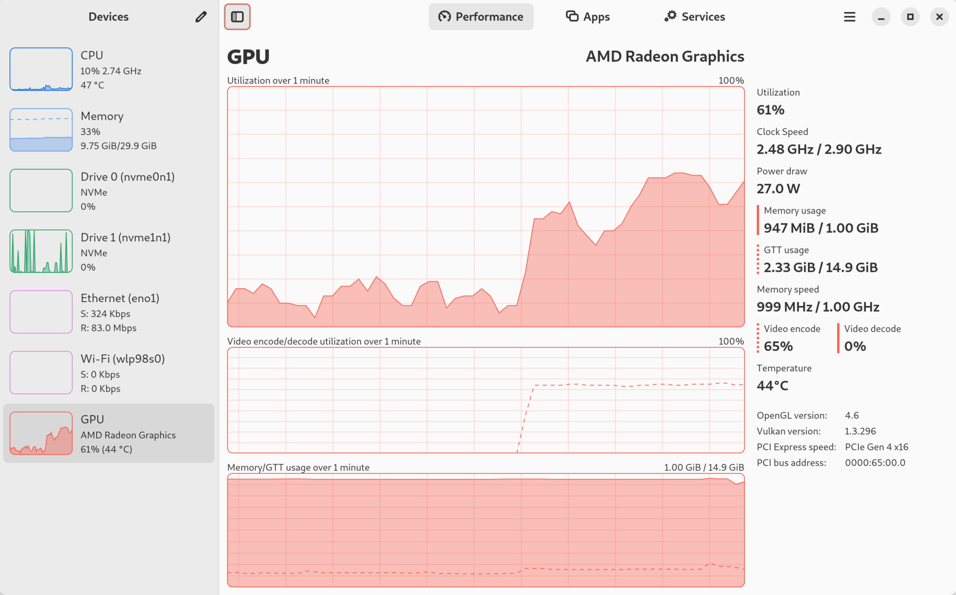Open the hamburger main menu
The height and width of the screenshot is (595, 956).
click(x=850, y=17)
